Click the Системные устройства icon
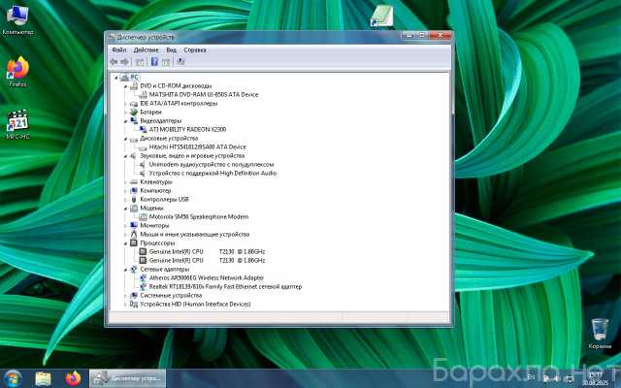This screenshot has height=388, width=621. (134, 295)
